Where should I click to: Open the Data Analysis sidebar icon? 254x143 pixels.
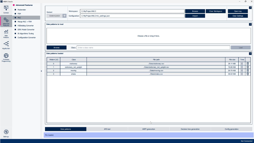tap(6, 34)
